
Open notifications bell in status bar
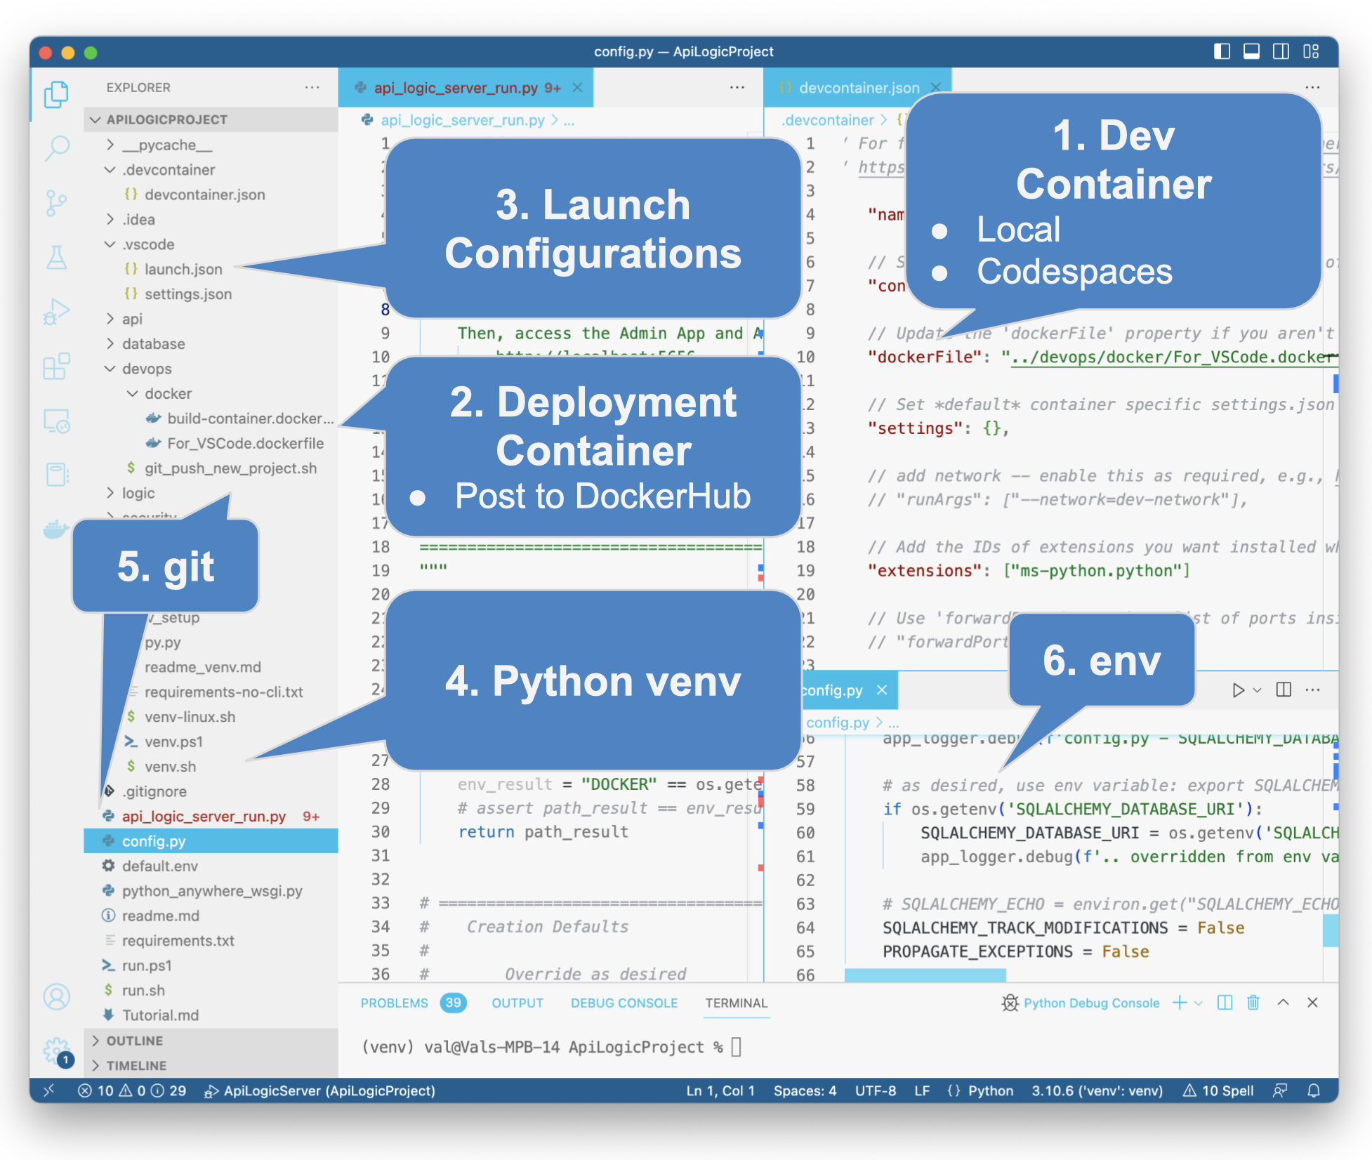(1314, 1090)
